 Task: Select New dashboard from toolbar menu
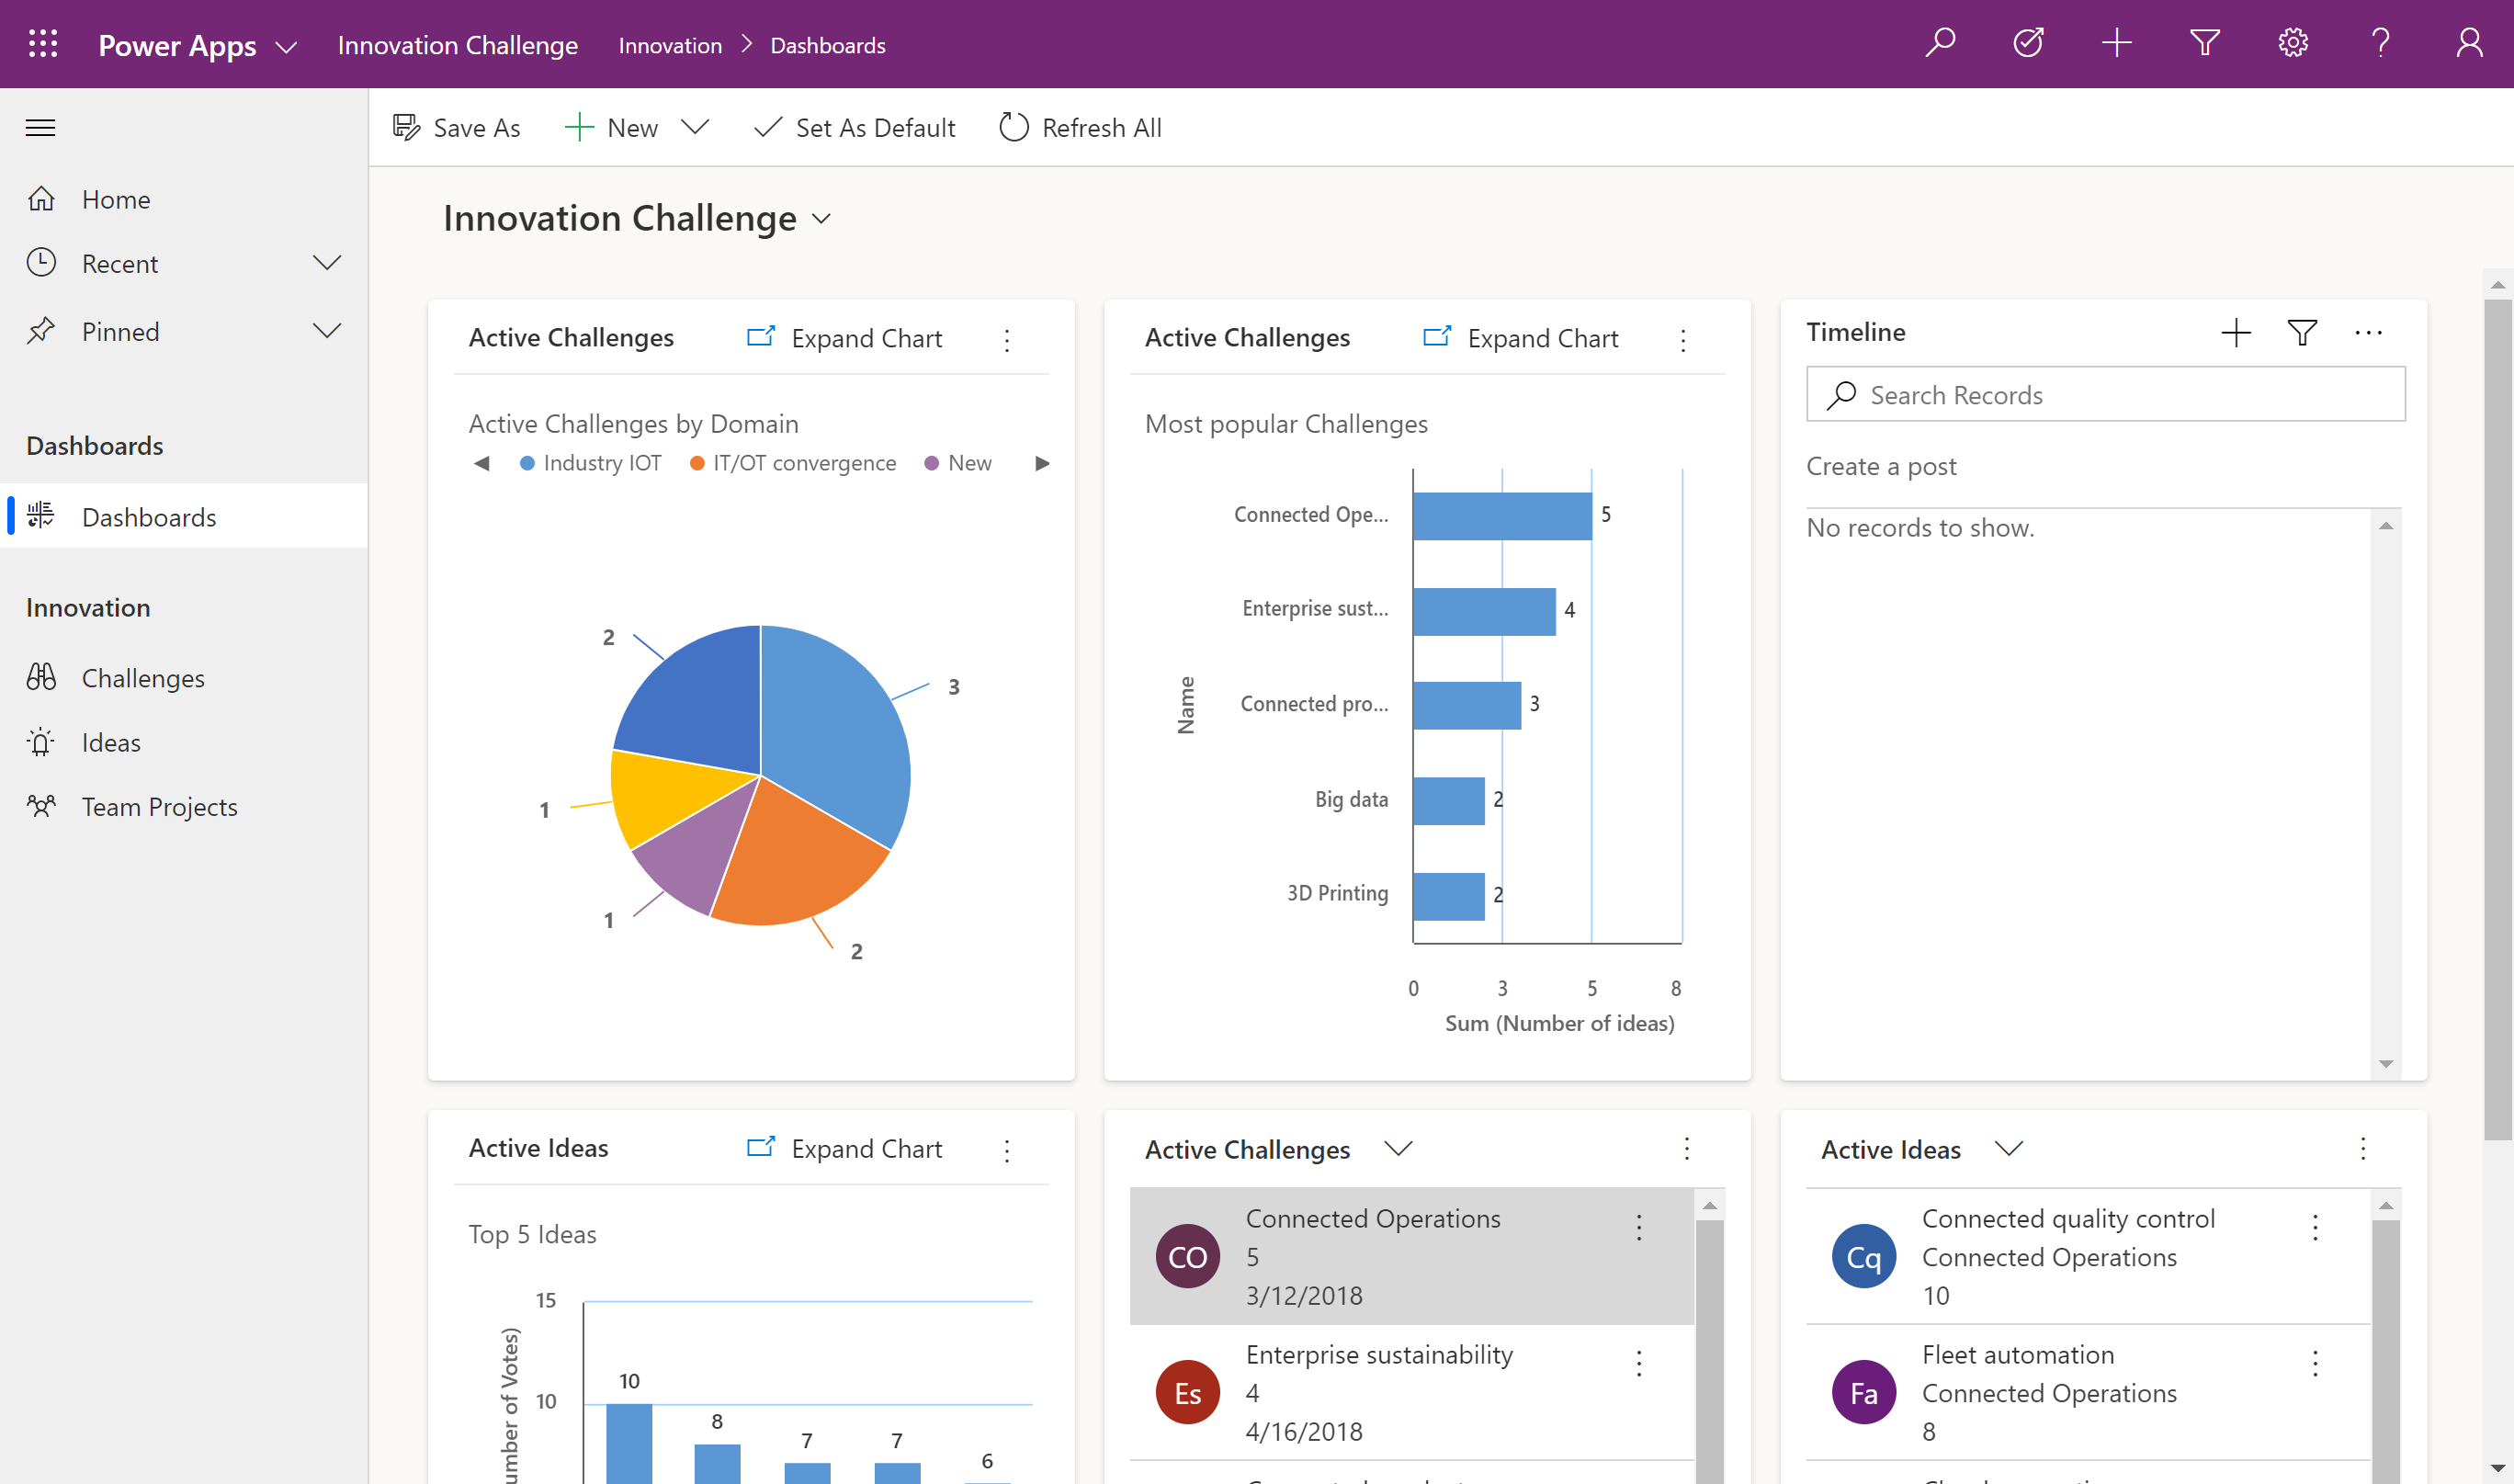pyautogui.click(x=697, y=127)
